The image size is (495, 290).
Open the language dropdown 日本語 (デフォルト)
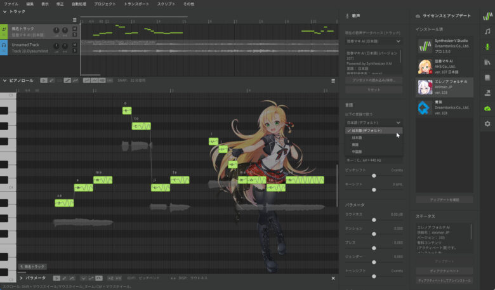coord(373,122)
